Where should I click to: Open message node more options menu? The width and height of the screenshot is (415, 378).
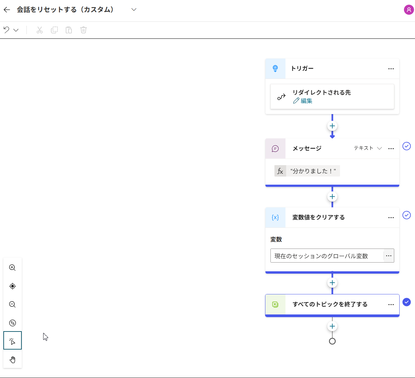391,149
